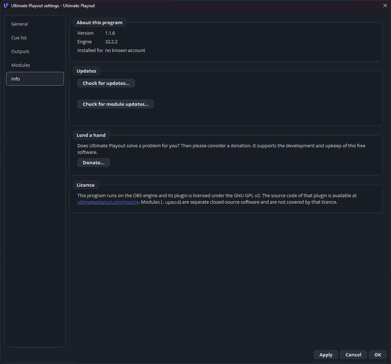Select the version number 1.1.6

click(x=110, y=33)
